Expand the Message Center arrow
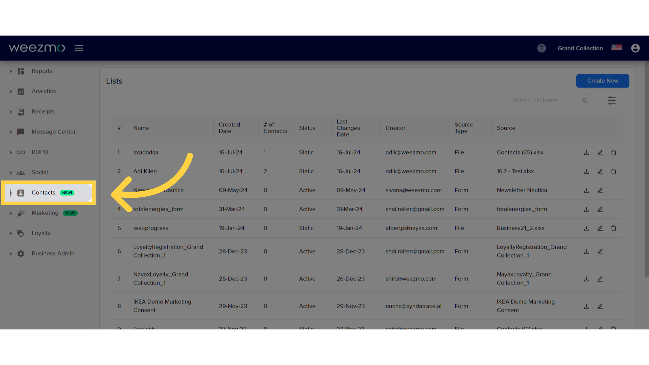 coord(11,132)
